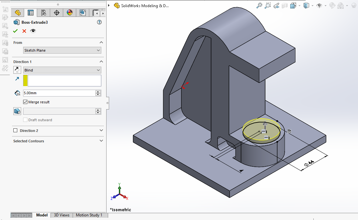Click the 5.00mm depth input field

pos(59,93)
